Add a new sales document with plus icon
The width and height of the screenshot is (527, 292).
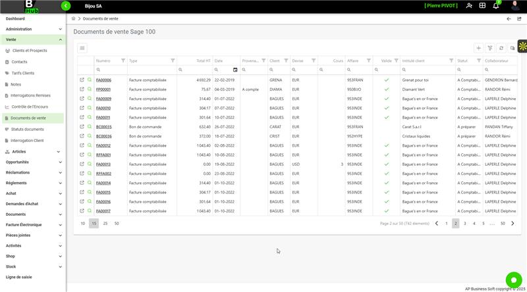coord(479,48)
